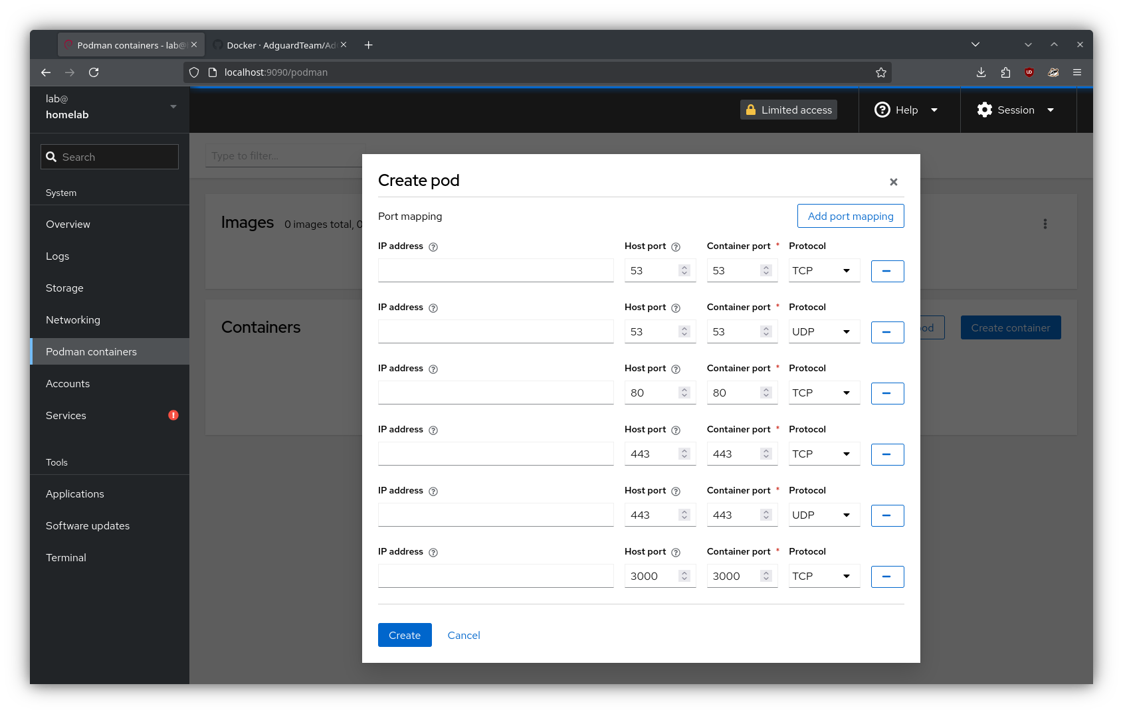Expand the Session menu
This screenshot has width=1123, height=714.
point(1015,110)
